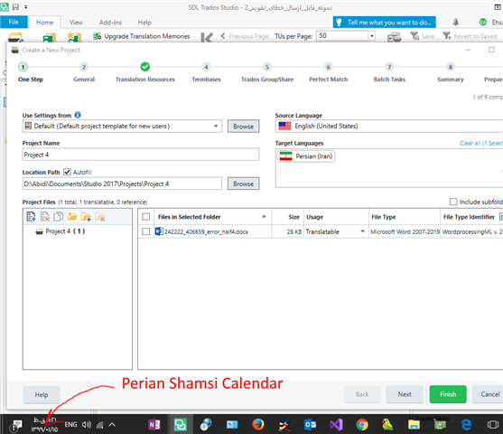Open the TUs per Page dropdown

tap(372, 36)
